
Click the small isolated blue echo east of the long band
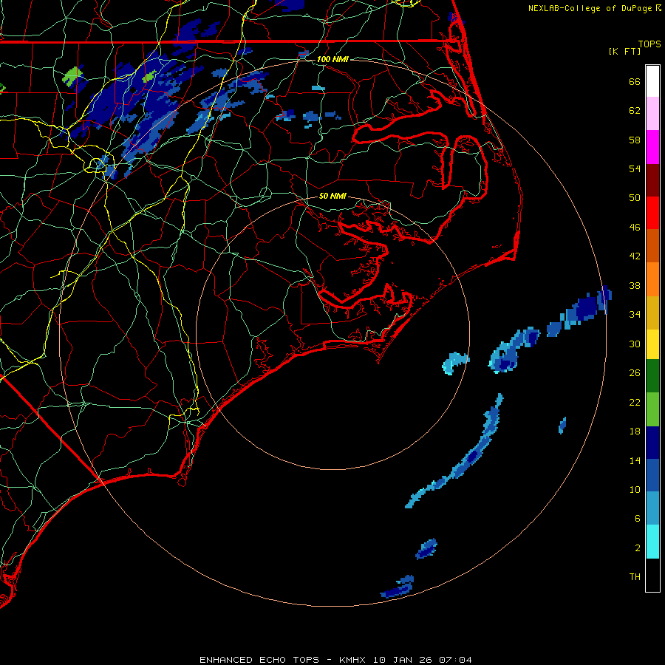(x=562, y=426)
